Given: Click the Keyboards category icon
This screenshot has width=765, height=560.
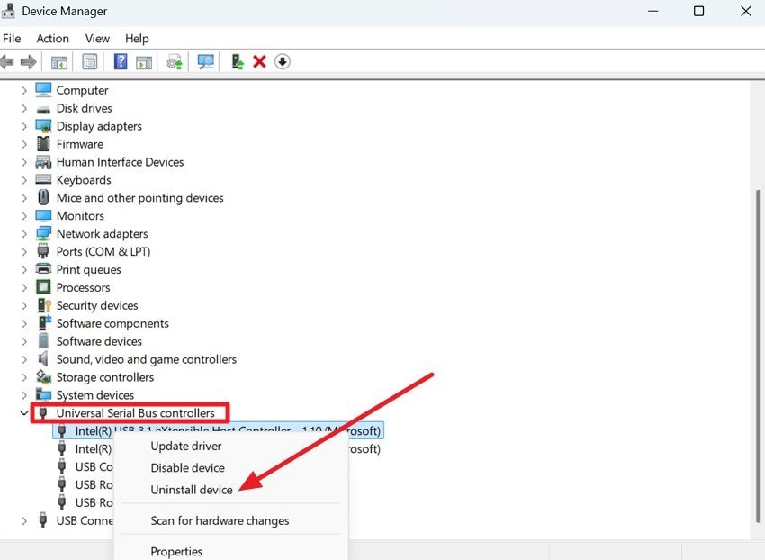Looking at the screenshot, I should (43, 179).
